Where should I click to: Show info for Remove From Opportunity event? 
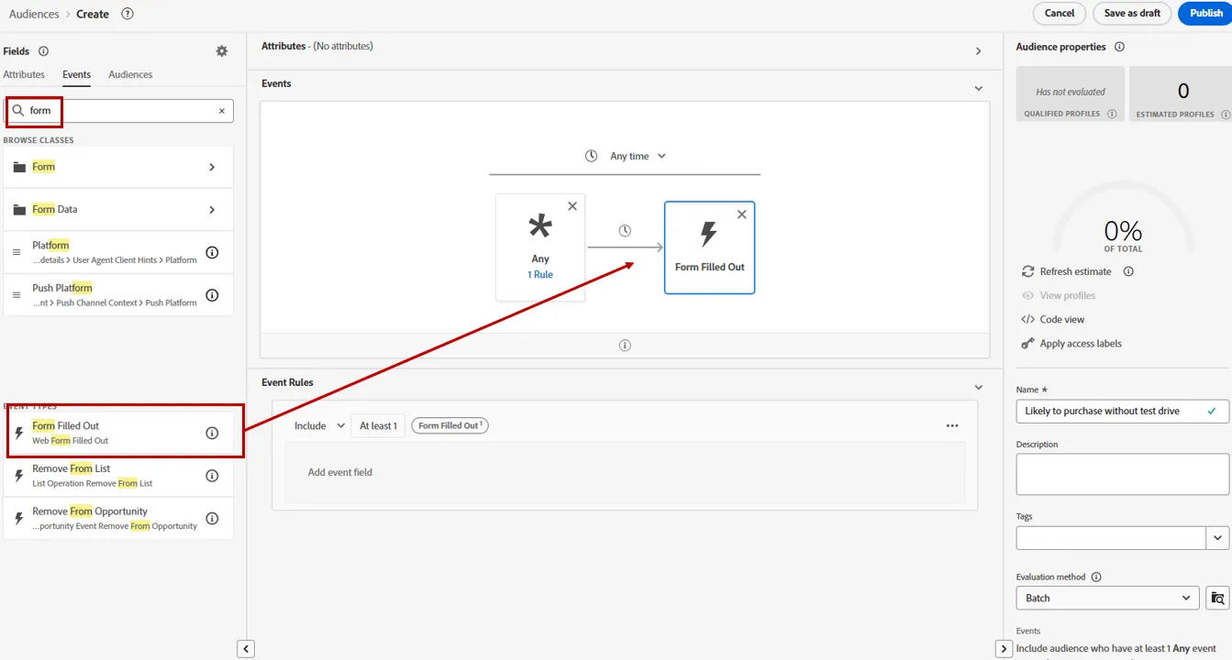pyautogui.click(x=212, y=519)
